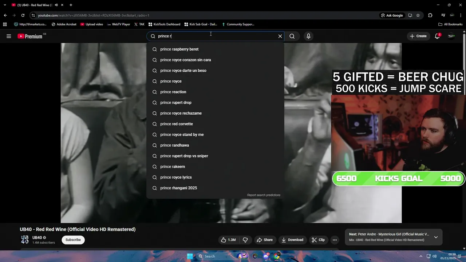The image size is (466, 262).
Task: Click Ask Google lens button
Action: (392, 15)
